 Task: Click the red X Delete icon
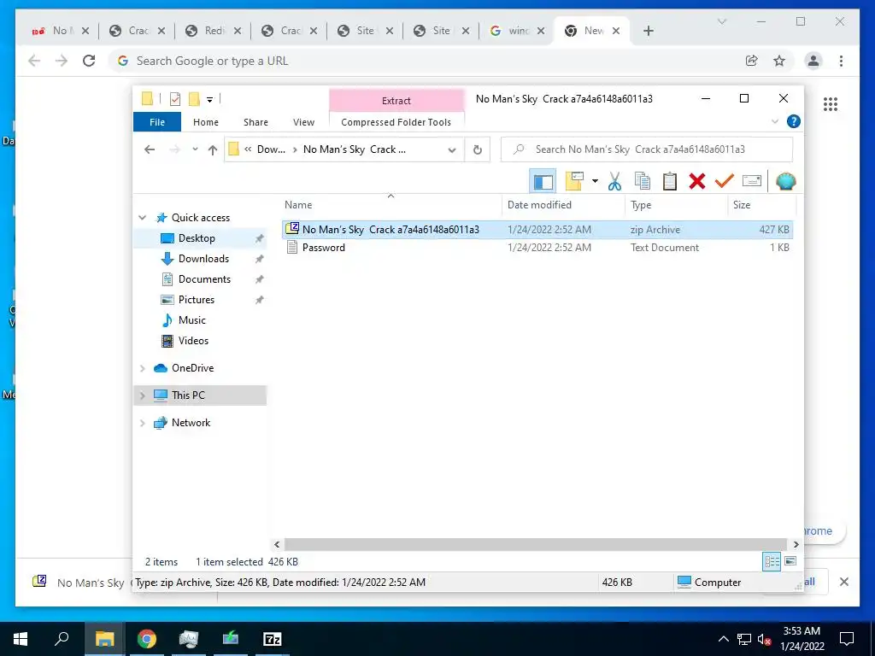[697, 181]
